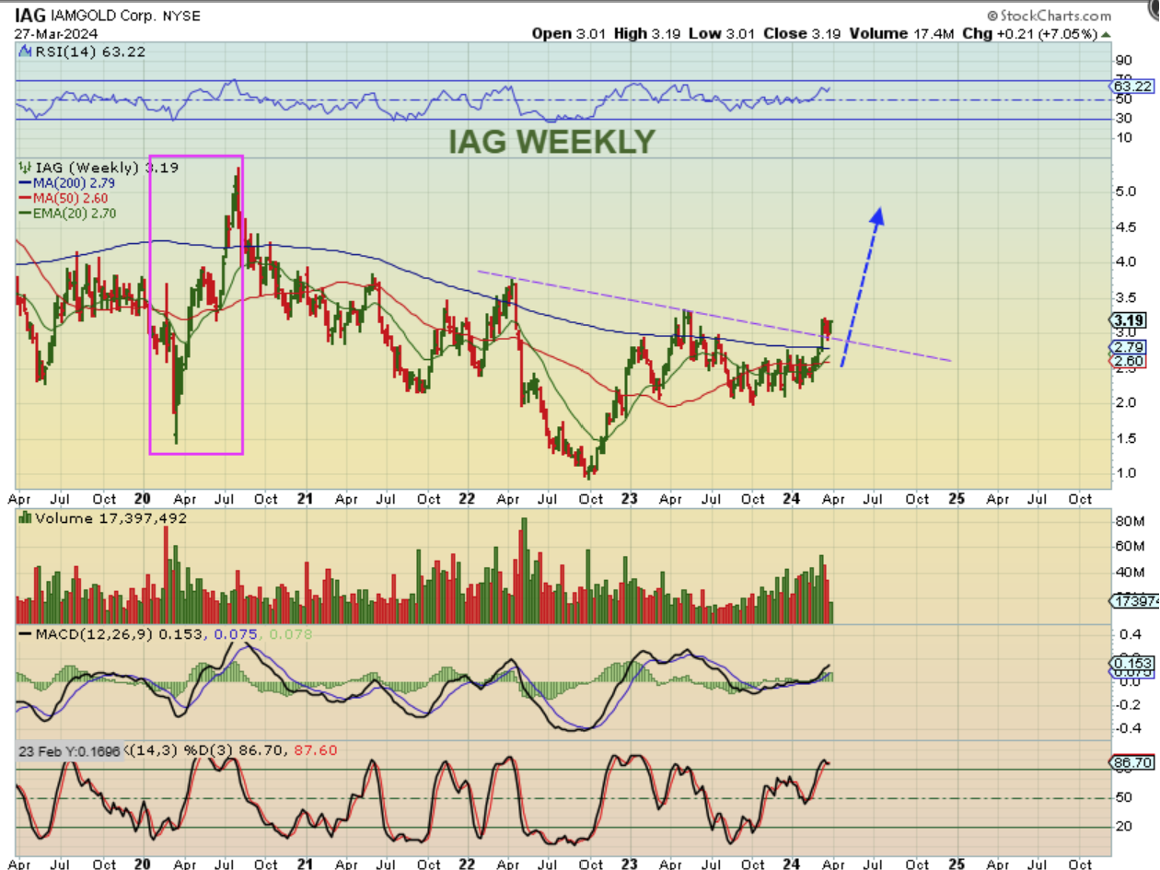Open the StockCharts.com link
Viewport: 1160px width, 870px height.
coord(1054,17)
